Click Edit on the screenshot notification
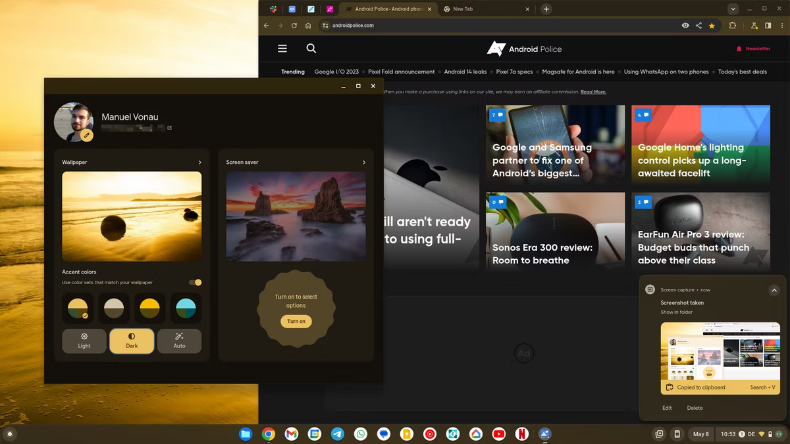The width and height of the screenshot is (790, 444). click(x=667, y=408)
